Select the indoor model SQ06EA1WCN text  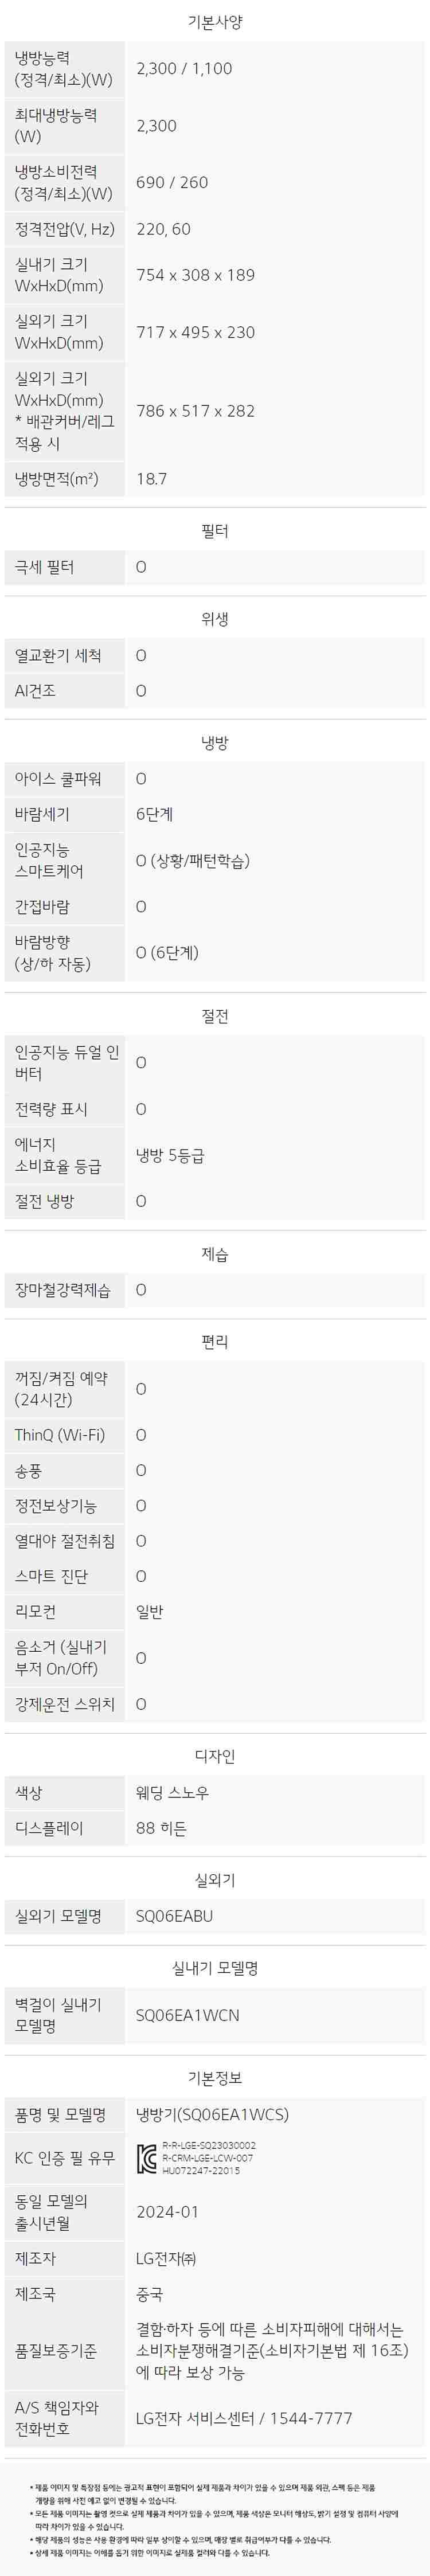point(187,2015)
